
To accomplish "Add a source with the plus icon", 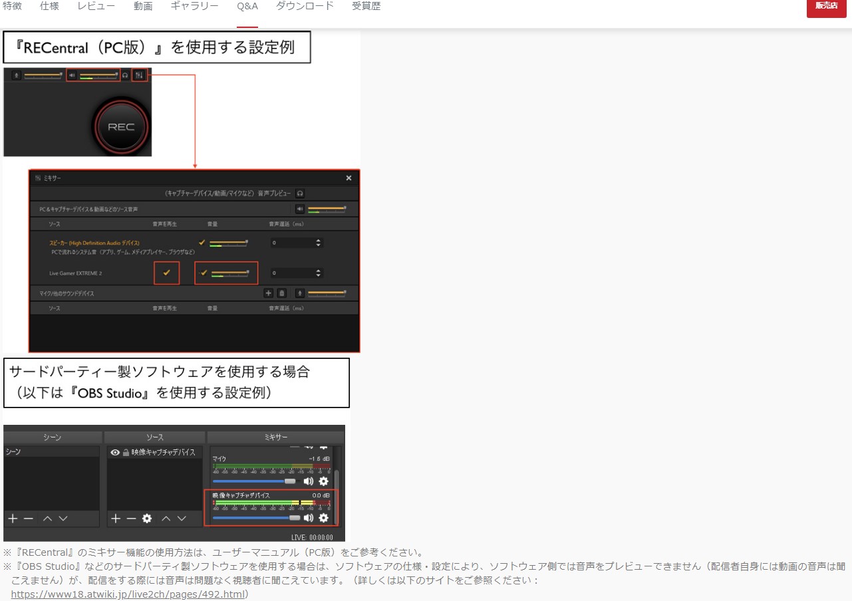I will pyautogui.click(x=116, y=519).
